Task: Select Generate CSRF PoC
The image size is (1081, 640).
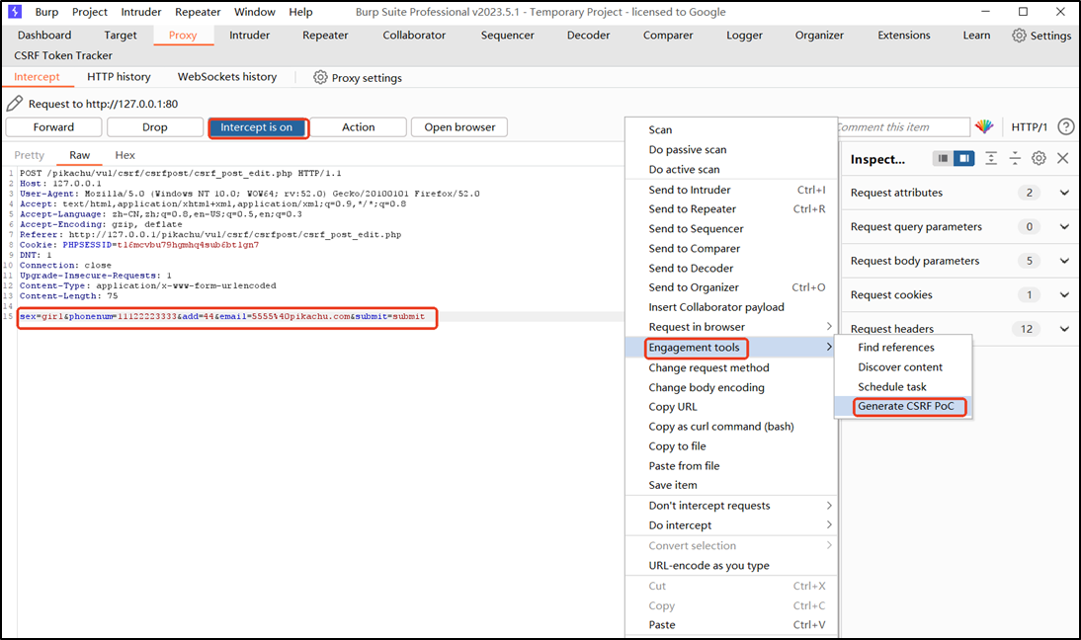Action: (904, 407)
